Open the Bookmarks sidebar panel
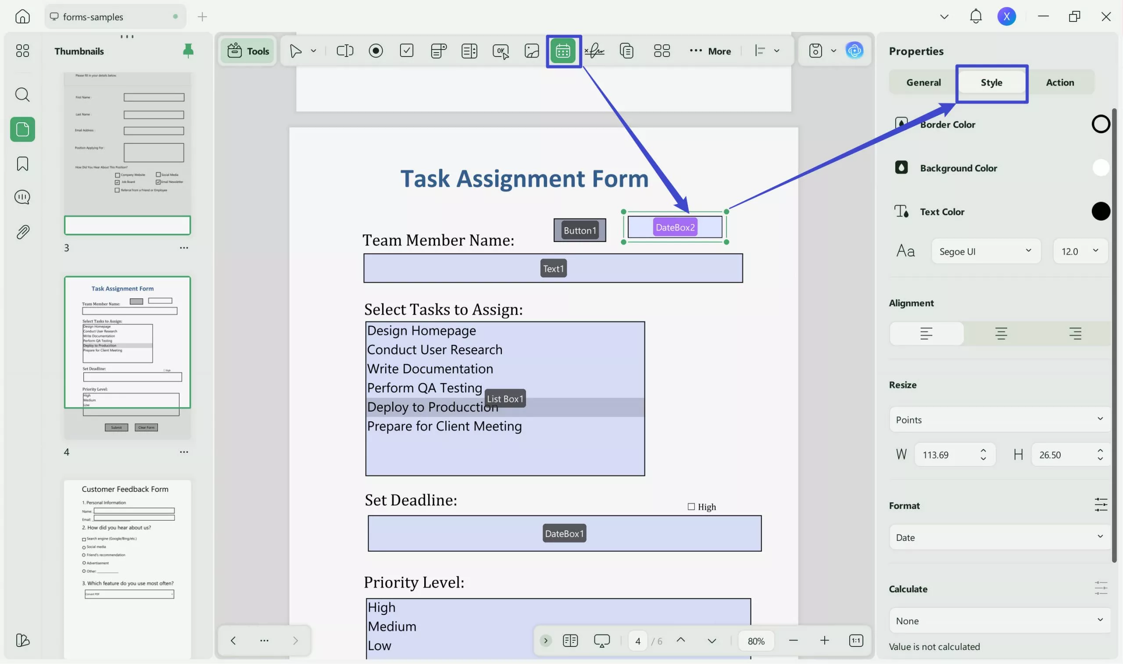 tap(22, 164)
